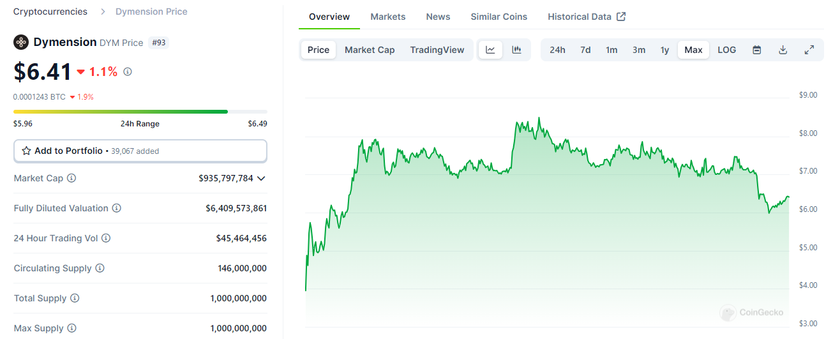Viewport: 840px width, 339px height.
Task: Open the Markets tab
Action: point(387,17)
